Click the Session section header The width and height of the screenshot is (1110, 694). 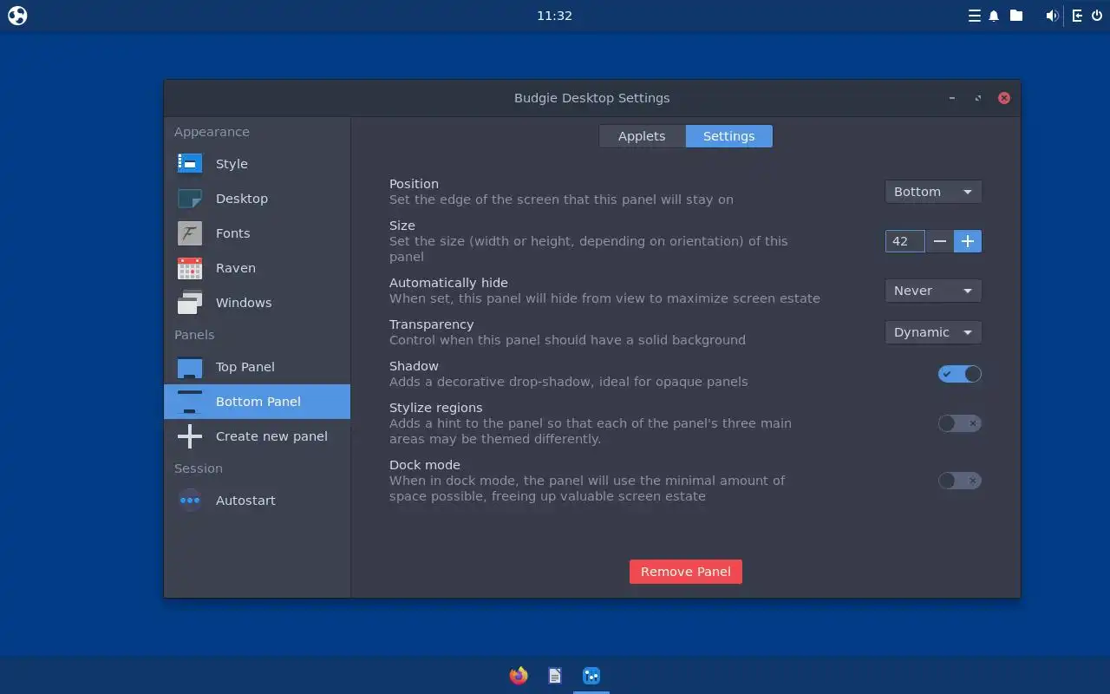(x=199, y=468)
